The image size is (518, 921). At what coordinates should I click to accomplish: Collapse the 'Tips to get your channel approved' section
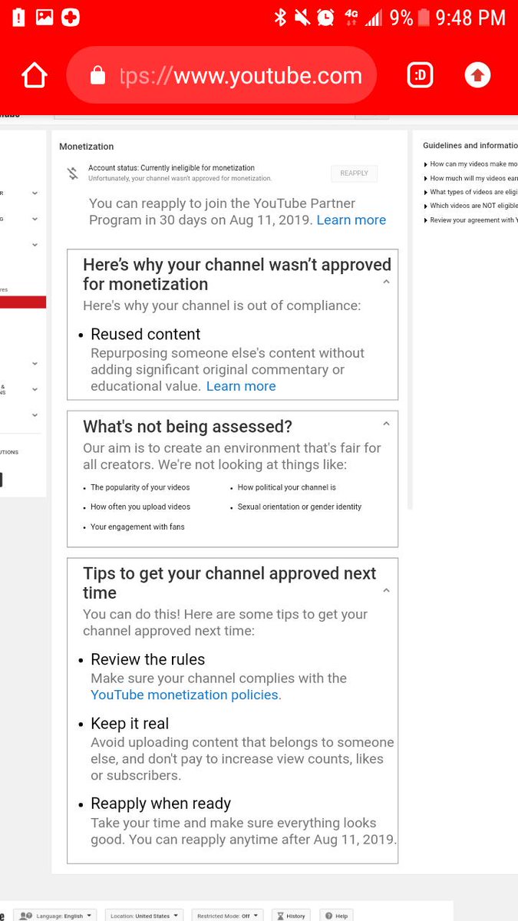coord(386,591)
